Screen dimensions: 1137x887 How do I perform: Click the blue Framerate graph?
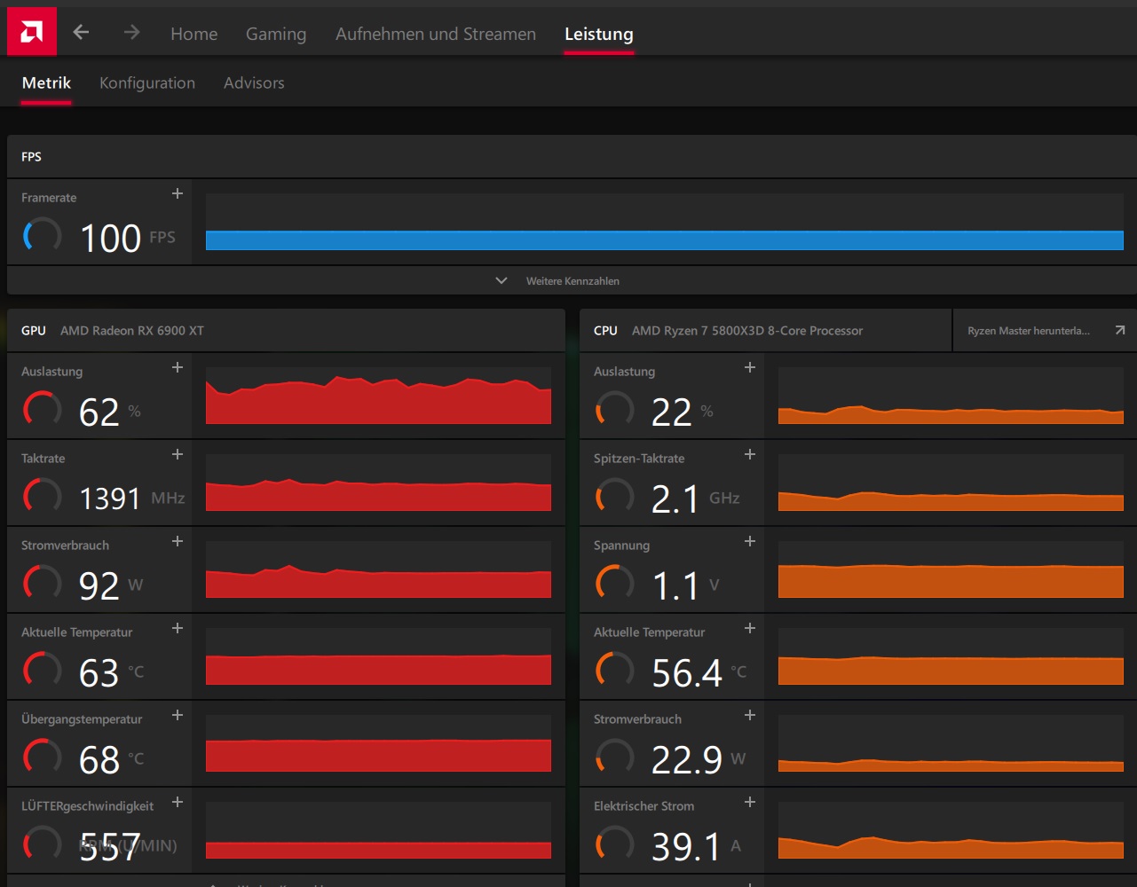pyautogui.click(x=665, y=222)
